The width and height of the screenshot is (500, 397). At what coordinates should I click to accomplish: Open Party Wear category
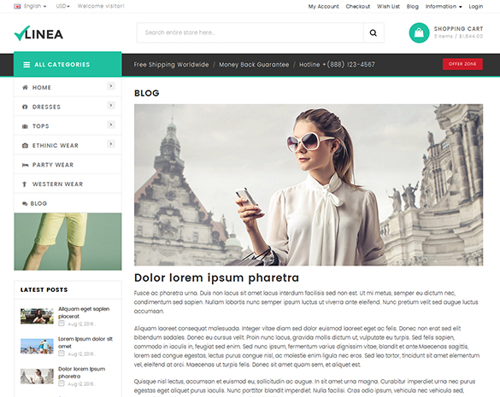68,165
